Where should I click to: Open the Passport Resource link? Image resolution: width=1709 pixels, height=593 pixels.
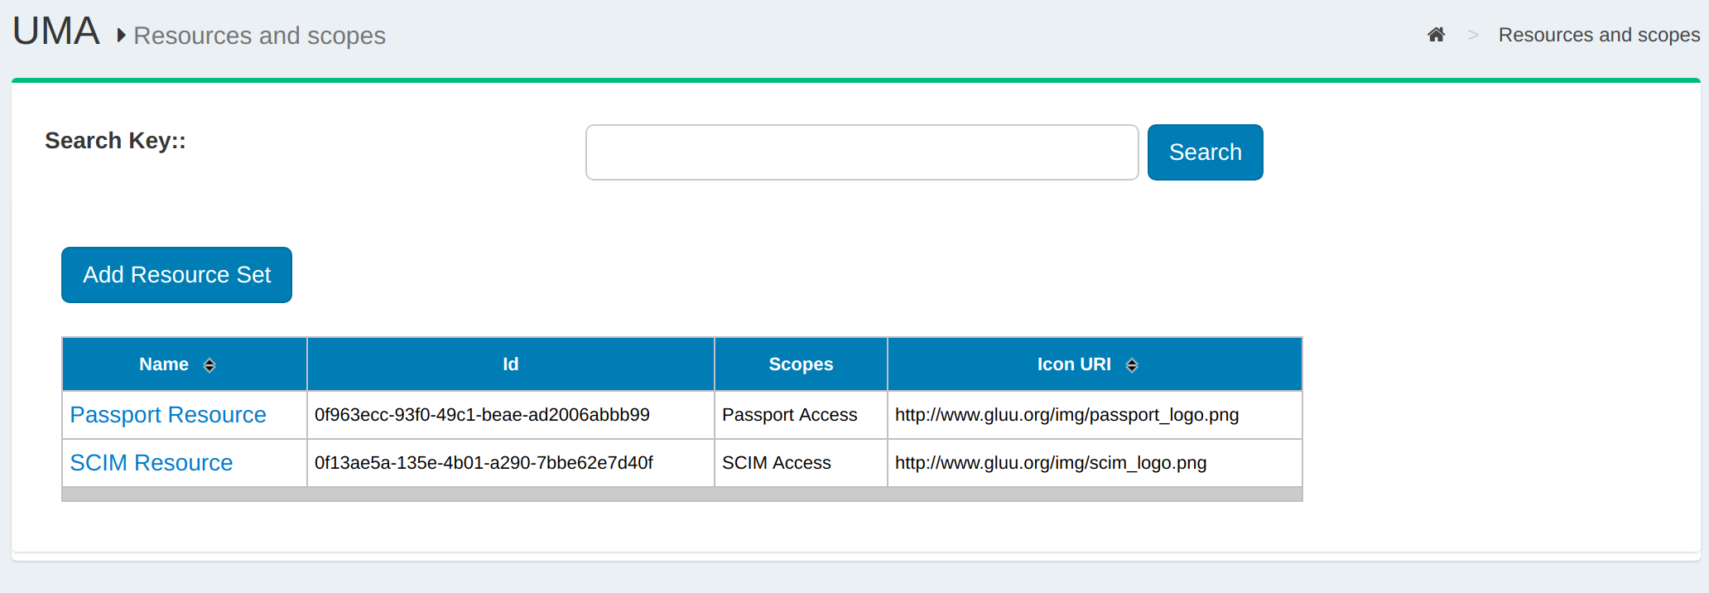click(168, 415)
